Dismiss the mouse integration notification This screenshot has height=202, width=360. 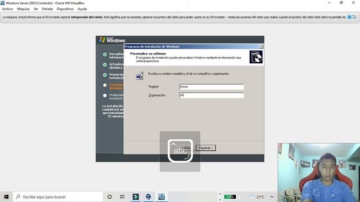tap(349, 17)
